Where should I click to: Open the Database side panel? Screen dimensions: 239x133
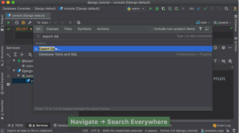[236, 23]
